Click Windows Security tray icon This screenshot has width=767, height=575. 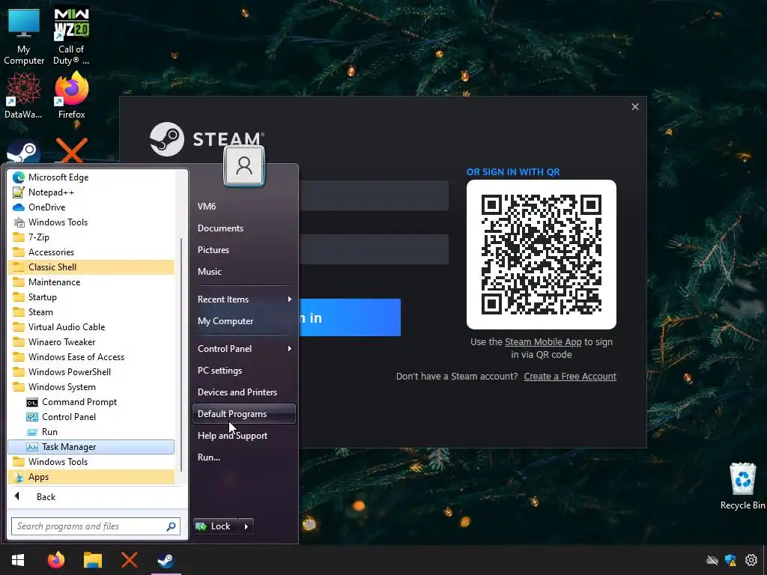[x=731, y=560]
